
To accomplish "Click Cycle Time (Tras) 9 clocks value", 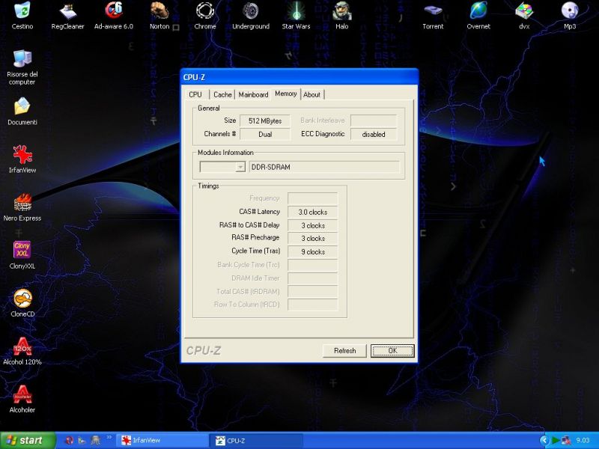I will [312, 251].
